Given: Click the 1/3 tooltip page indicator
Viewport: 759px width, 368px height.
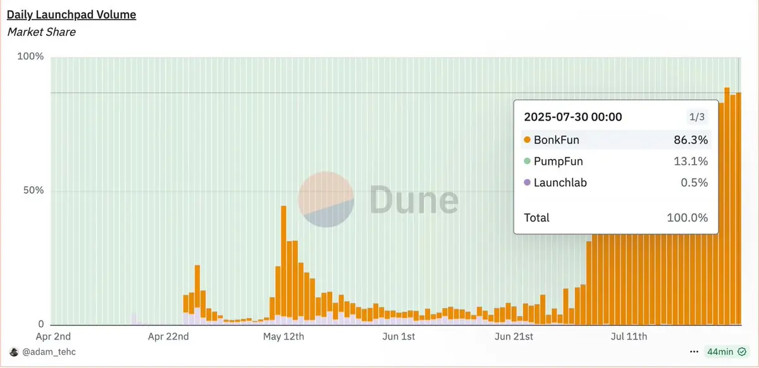Looking at the screenshot, I should tap(696, 117).
